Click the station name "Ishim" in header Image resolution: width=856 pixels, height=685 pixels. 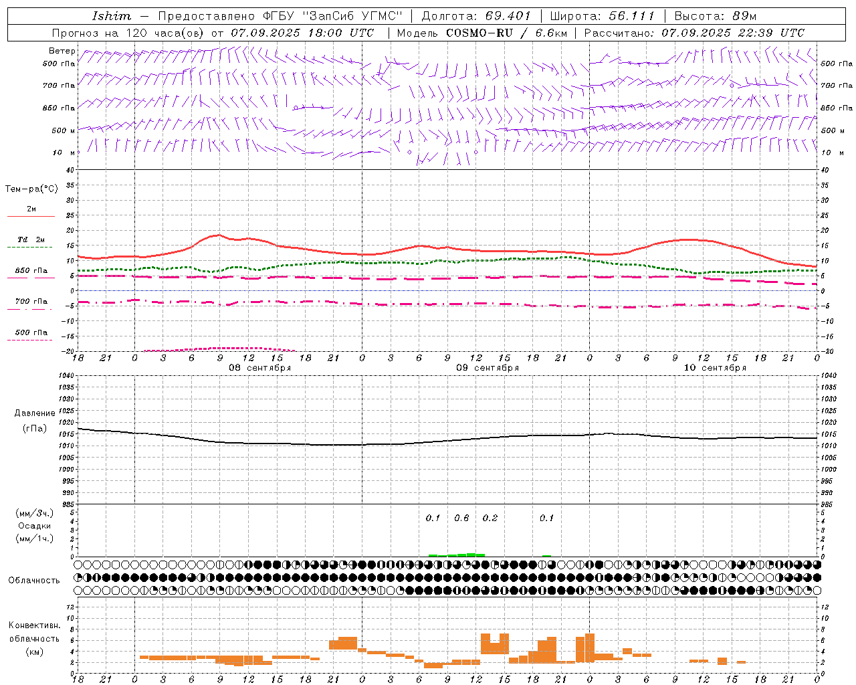(112, 16)
